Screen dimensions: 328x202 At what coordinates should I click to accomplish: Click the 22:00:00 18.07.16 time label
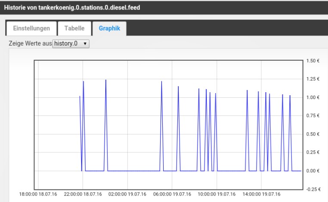[x=83, y=194]
